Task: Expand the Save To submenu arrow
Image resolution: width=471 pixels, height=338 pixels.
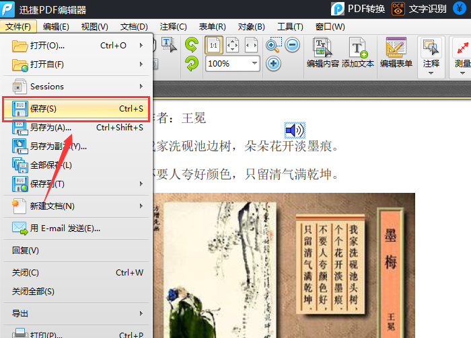Action: click(141, 183)
